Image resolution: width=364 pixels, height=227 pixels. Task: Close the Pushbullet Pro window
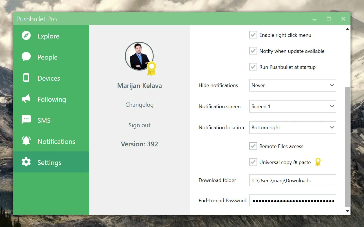point(343,19)
